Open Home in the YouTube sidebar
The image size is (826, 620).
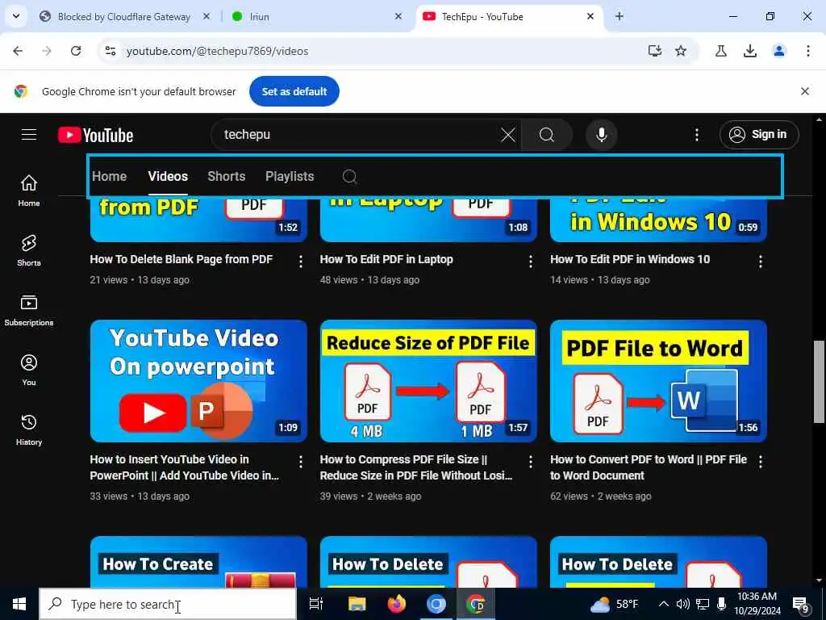point(29,191)
